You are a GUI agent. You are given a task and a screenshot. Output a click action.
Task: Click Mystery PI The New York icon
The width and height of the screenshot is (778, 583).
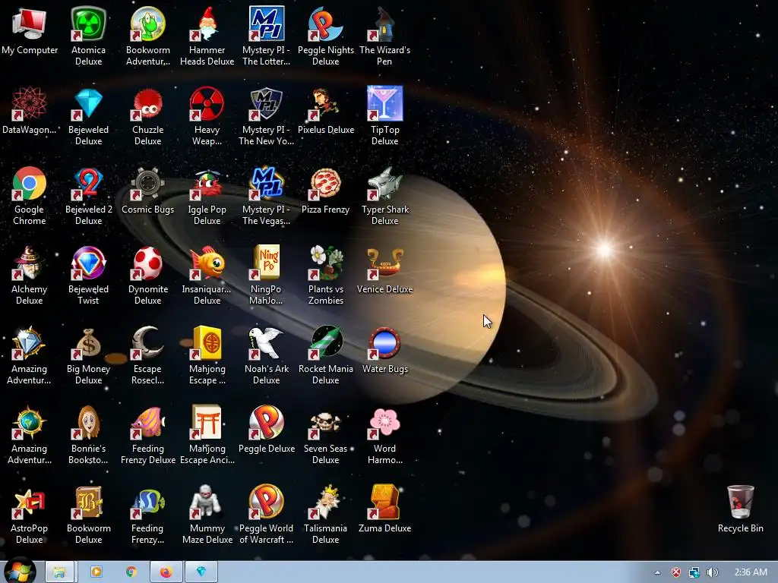click(267, 103)
